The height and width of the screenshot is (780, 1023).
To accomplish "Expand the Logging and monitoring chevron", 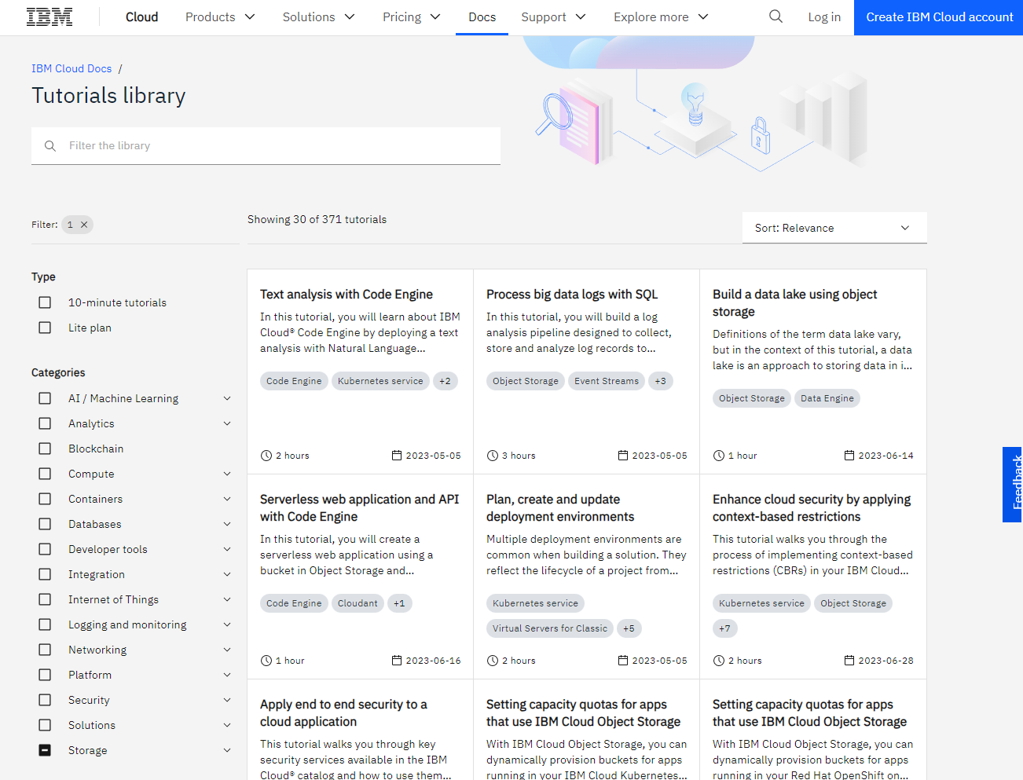I will [x=227, y=624].
